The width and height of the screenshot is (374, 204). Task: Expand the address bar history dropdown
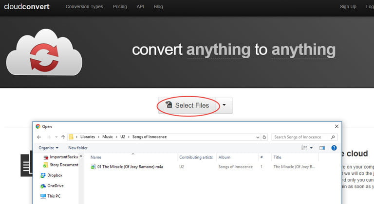point(258,137)
